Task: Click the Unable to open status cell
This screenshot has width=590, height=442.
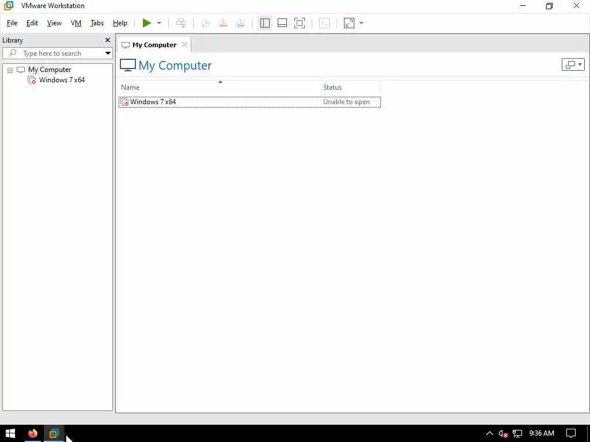Action: coord(346,102)
